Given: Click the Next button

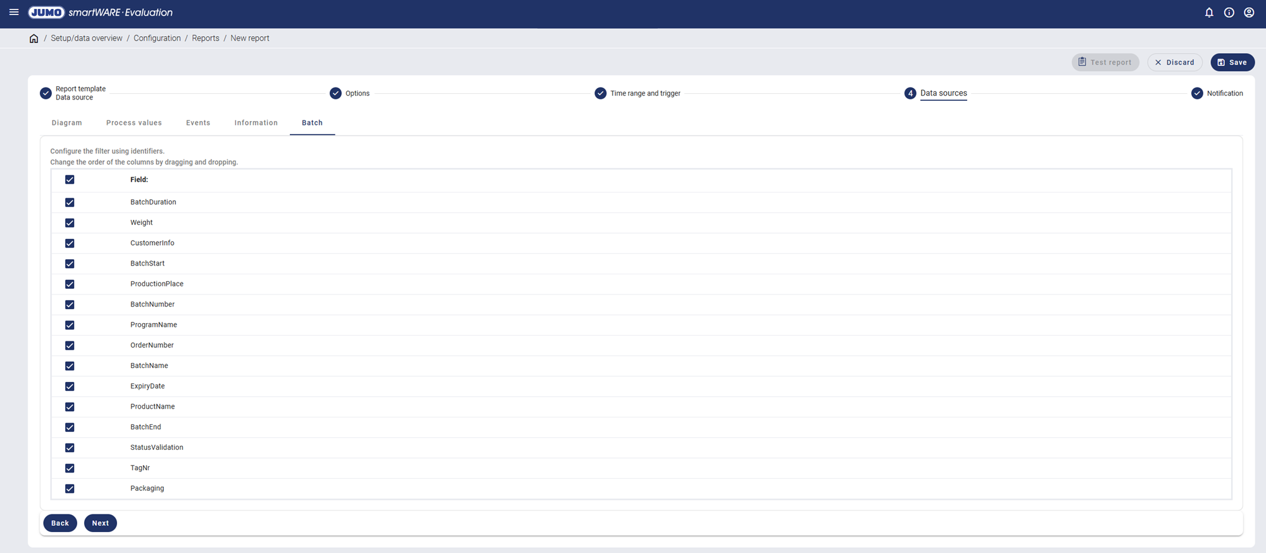Looking at the screenshot, I should point(100,523).
